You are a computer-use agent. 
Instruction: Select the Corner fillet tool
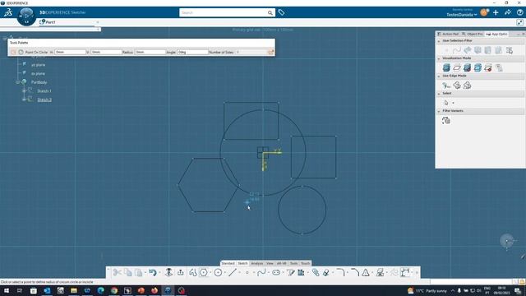click(x=340, y=272)
